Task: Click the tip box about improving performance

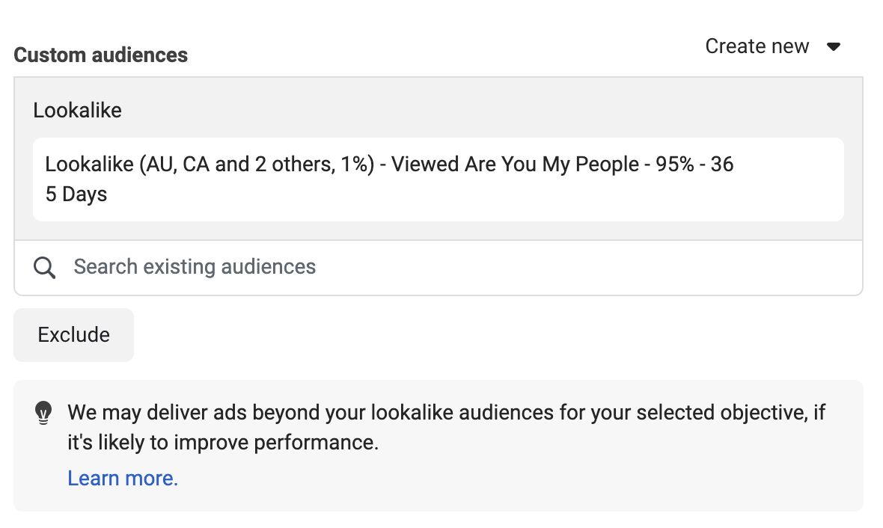Action: pyautogui.click(x=438, y=446)
